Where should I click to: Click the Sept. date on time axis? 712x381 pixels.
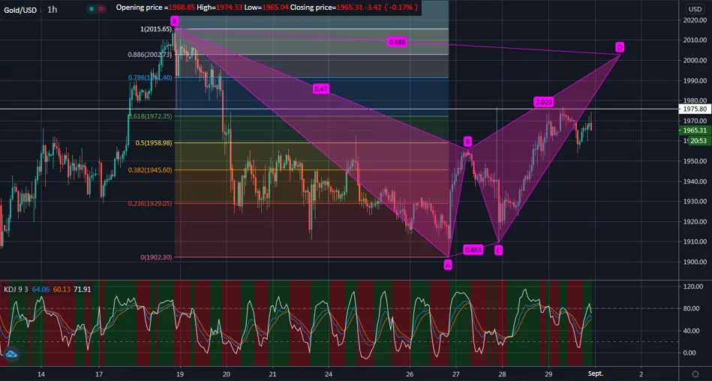point(595,373)
